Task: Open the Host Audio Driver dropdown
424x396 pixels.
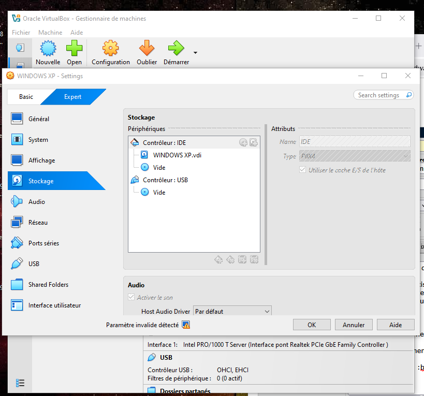Action: 232,312
